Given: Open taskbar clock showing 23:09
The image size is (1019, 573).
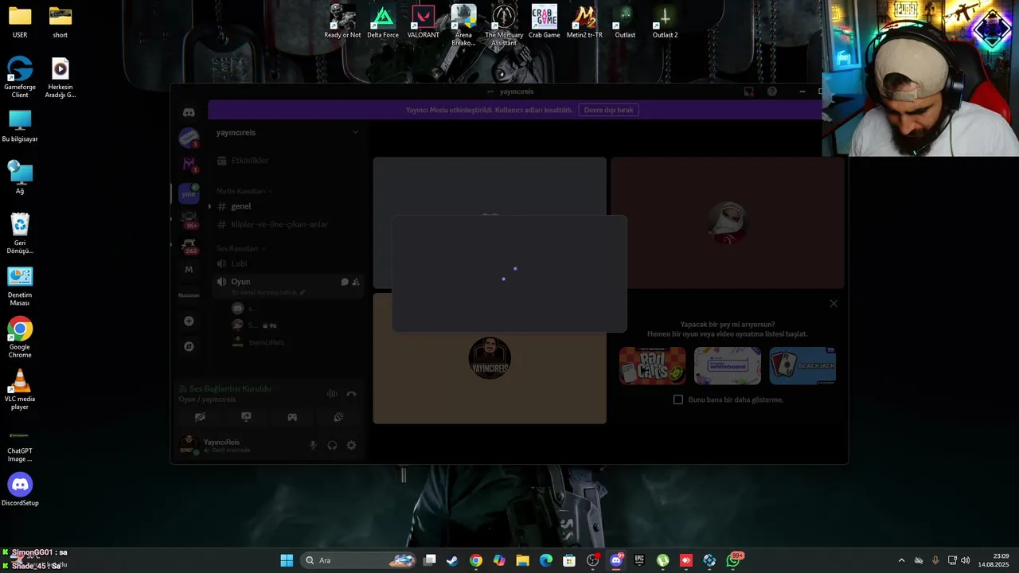Looking at the screenshot, I should (994, 560).
